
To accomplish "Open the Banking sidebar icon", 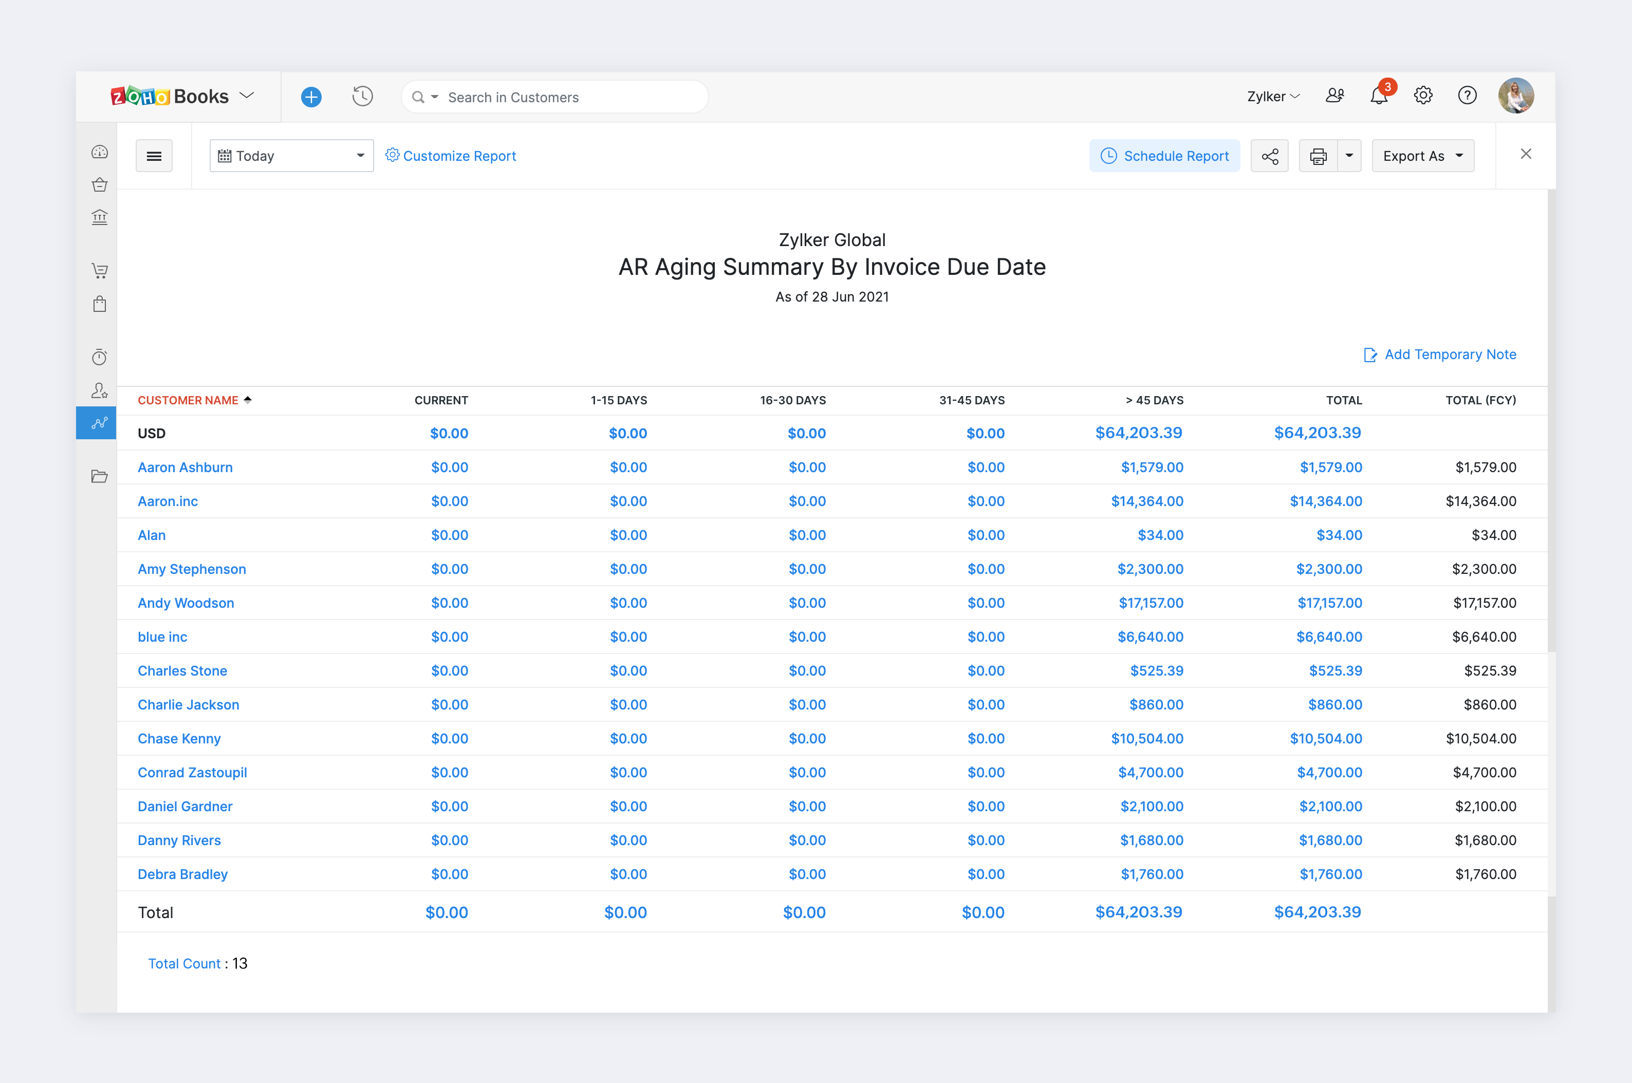I will (x=100, y=217).
